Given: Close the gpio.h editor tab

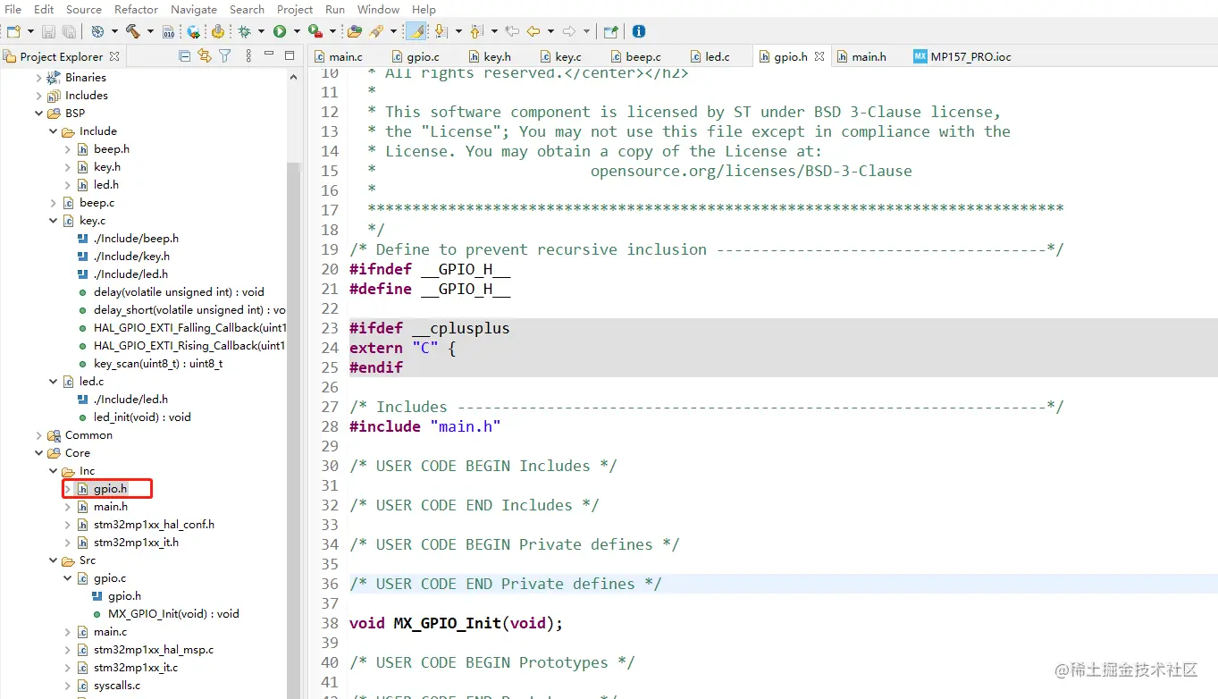Looking at the screenshot, I should [819, 56].
